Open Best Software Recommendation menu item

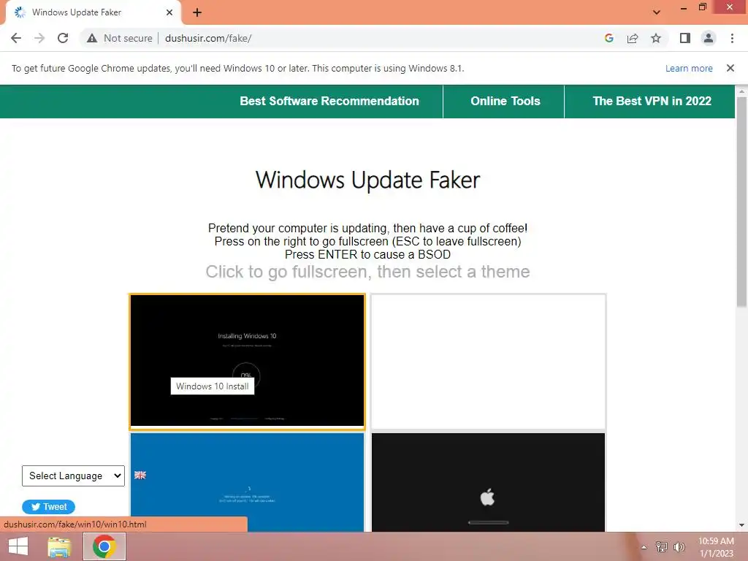329,101
